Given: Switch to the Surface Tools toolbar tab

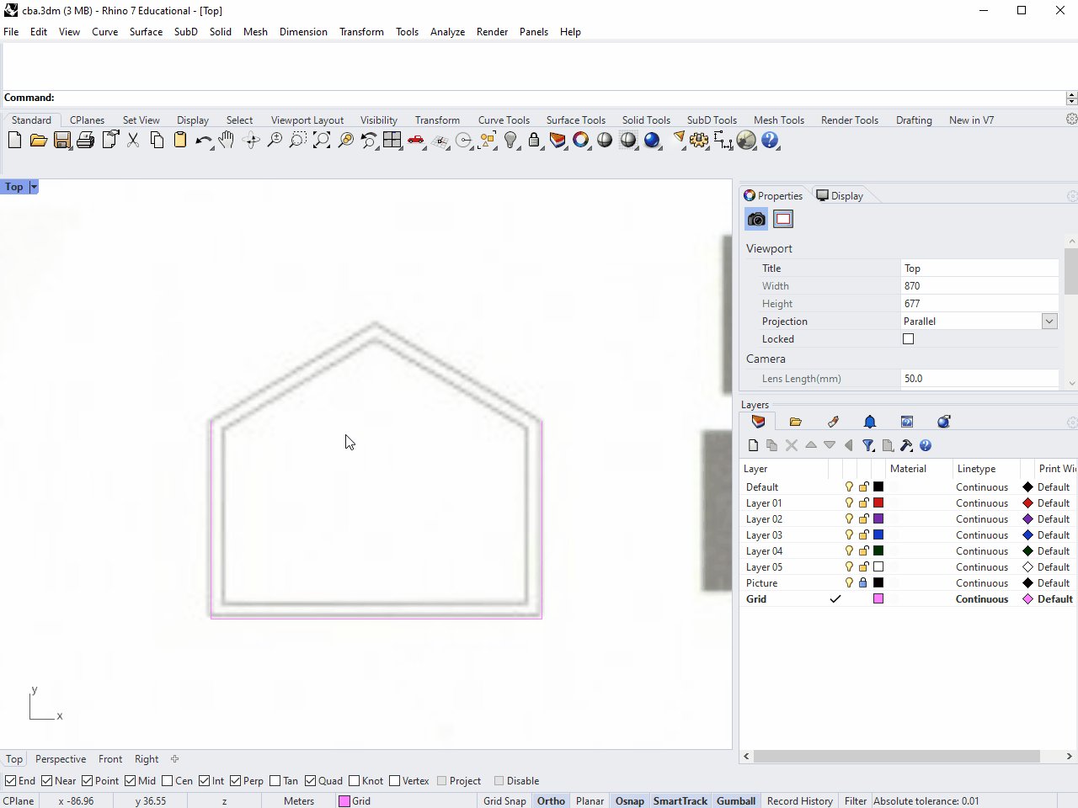Looking at the screenshot, I should pyautogui.click(x=575, y=120).
